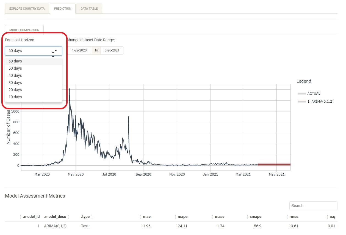
Task: Sort by the smape column icon
Action: click(247, 217)
